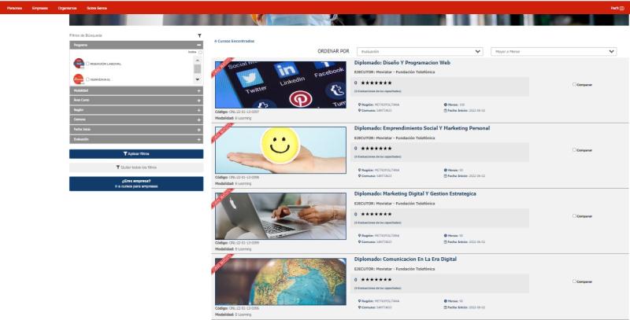Open the Mayor a Menor order dropdown
This screenshot has height=320, width=630.
pyautogui.click(x=554, y=52)
